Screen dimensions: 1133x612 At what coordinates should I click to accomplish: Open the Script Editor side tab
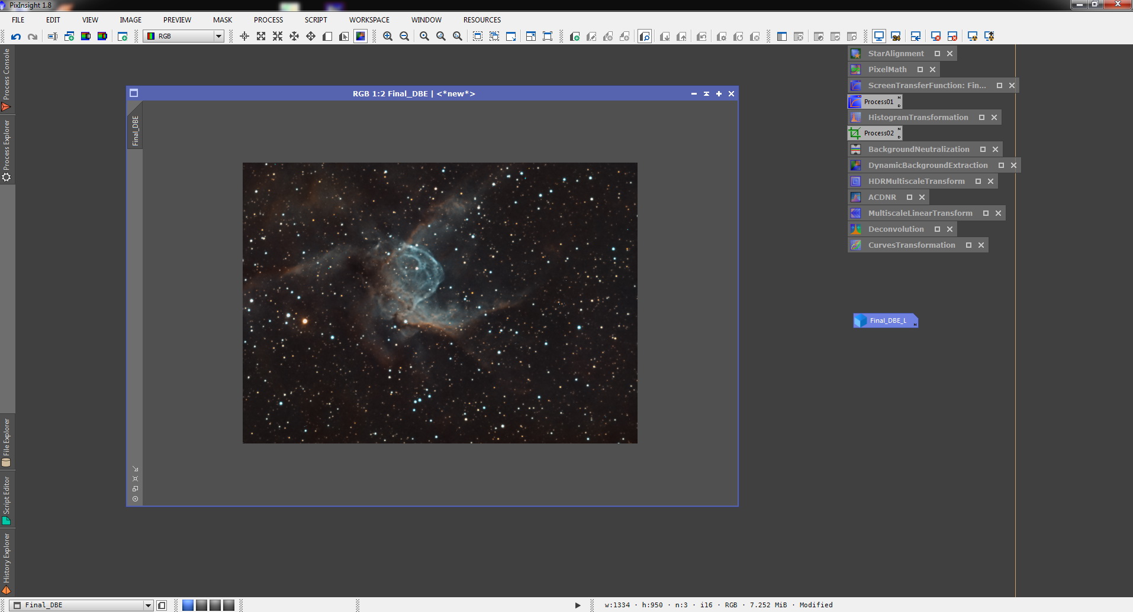tap(7, 500)
